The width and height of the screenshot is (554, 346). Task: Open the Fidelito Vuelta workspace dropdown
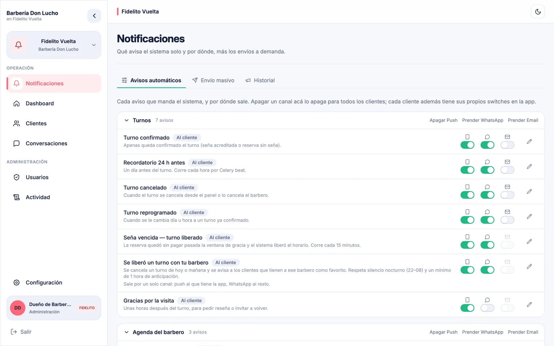click(x=54, y=45)
